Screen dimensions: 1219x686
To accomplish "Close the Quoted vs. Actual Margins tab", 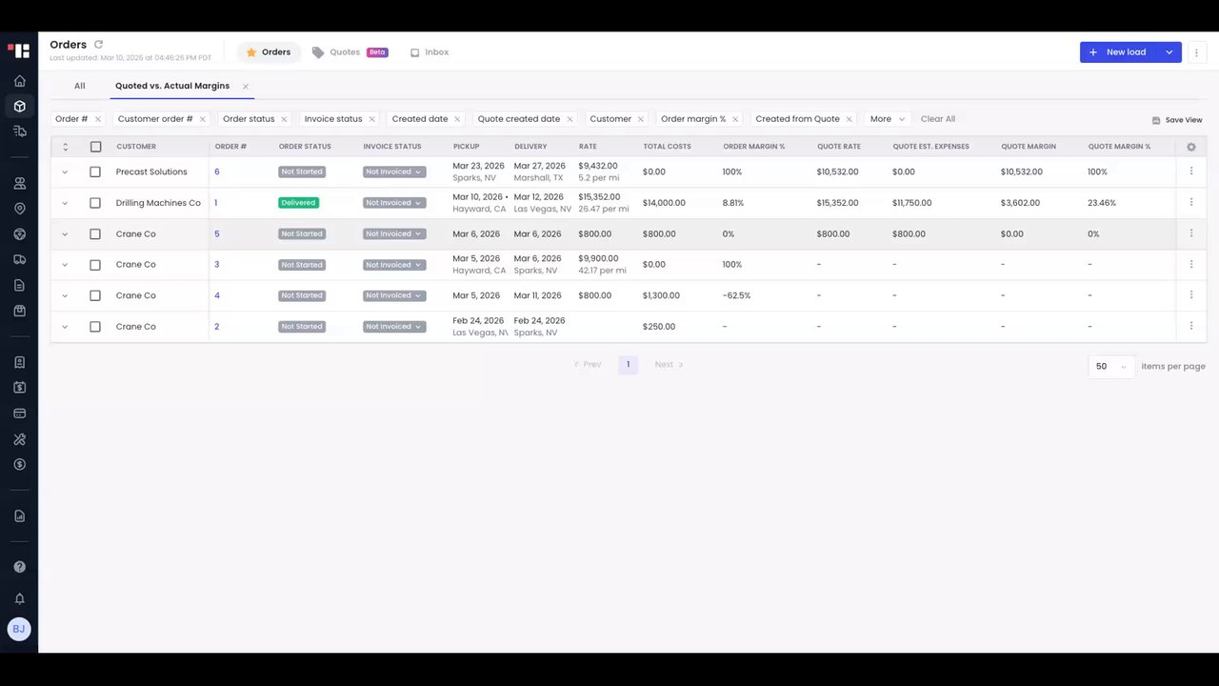I will click(x=246, y=86).
